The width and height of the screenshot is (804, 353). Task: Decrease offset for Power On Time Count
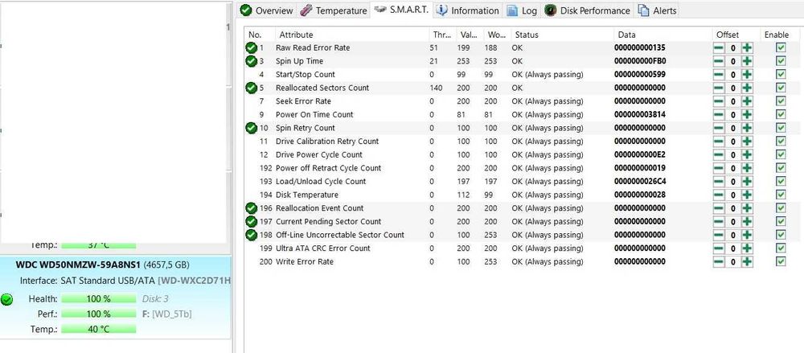click(719, 114)
